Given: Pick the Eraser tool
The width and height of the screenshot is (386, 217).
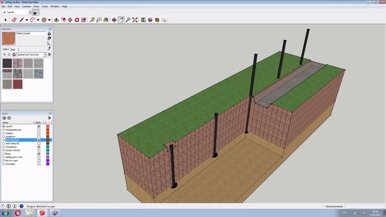Looking at the screenshot, I should 14,20.
